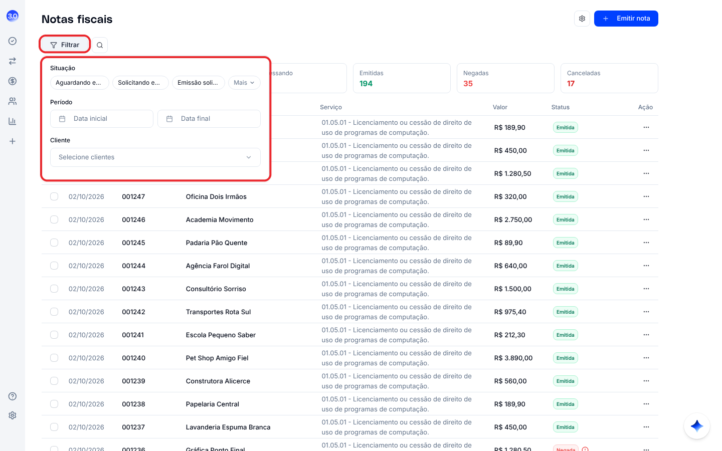Image resolution: width=722 pixels, height=451 pixels.
Task: Select checkbox for note 001238
Action: point(54,404)
